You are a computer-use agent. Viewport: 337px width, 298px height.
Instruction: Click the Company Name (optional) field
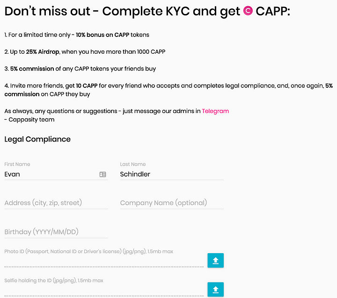click(172, 203)
